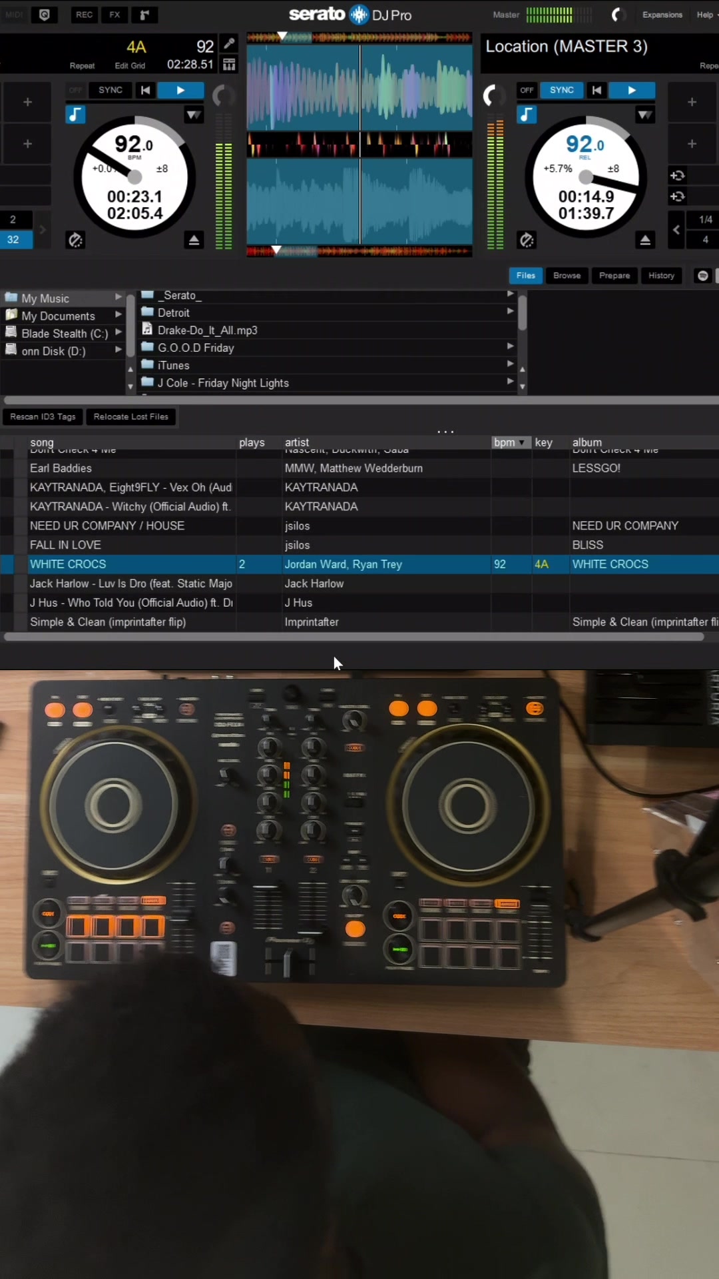
Task: Eject the track from left deck
Action: point(194,240)
